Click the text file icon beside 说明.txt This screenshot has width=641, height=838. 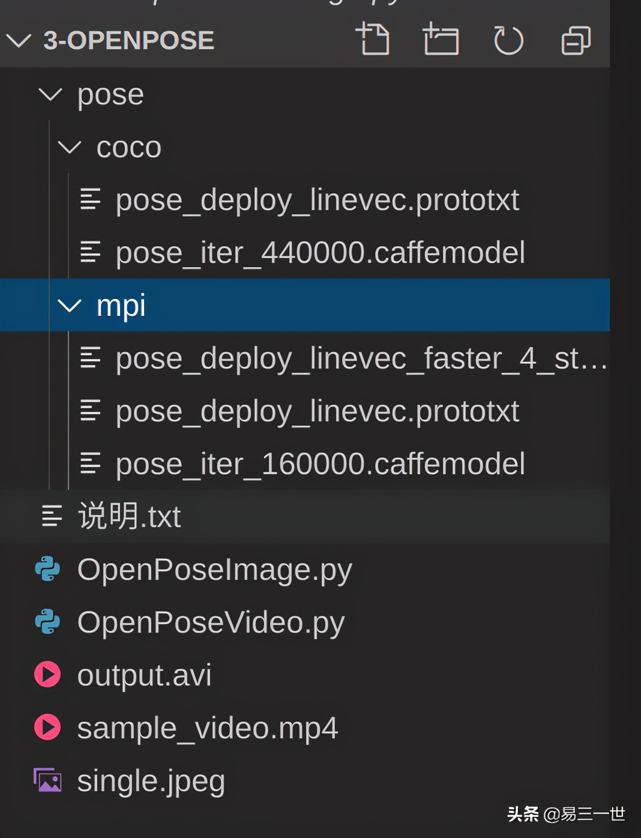(x=52, y=516)
